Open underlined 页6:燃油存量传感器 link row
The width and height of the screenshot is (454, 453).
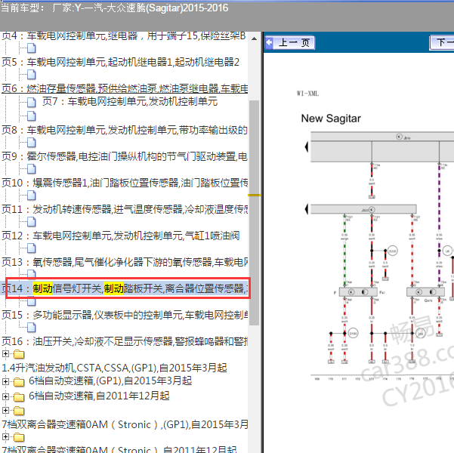click(x=125, y=88)
